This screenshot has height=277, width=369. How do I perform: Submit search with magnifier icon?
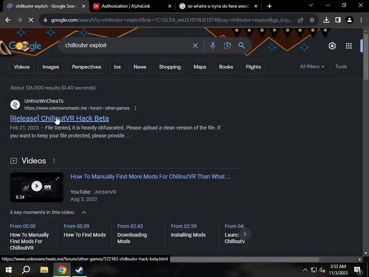(242, 45)
